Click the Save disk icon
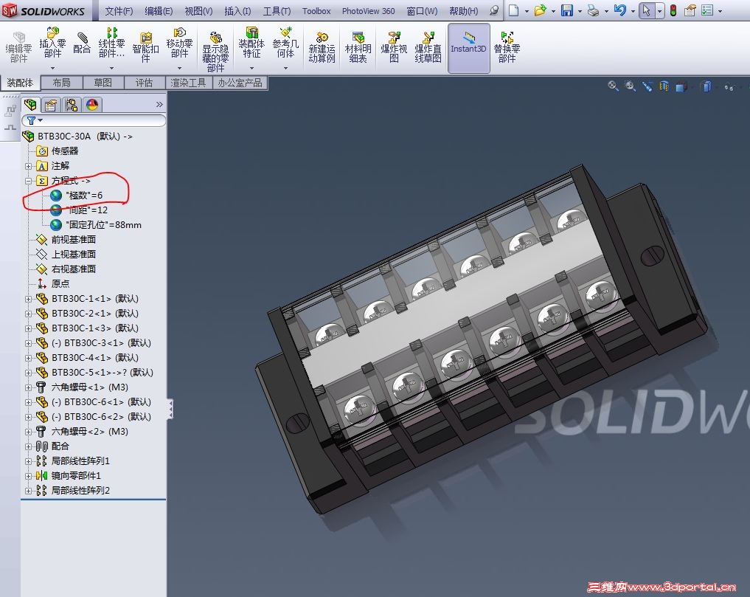Viewport: 750px width, 597px height. point(567,10)
